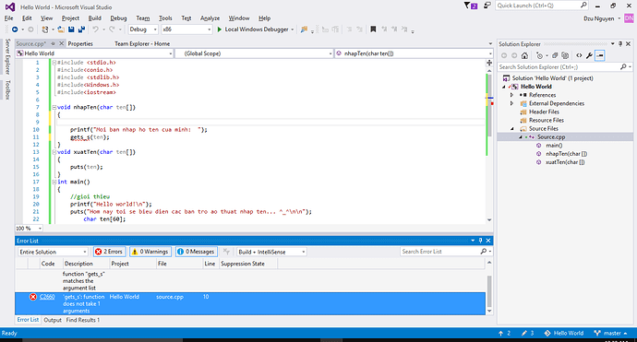Toggle the 0 Messages filter button
637x342 pixels.
(x=197, y=252)
